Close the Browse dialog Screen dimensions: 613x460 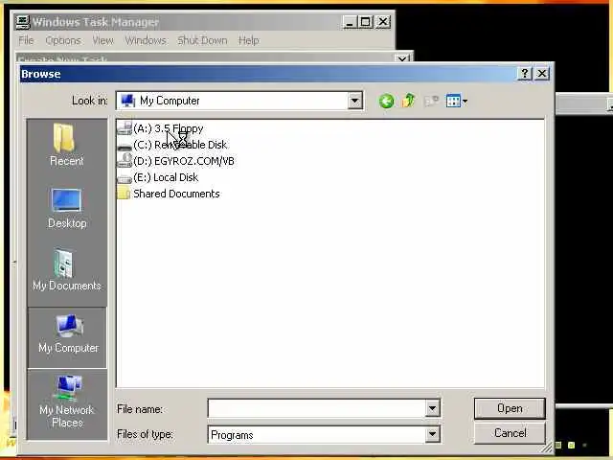point(542,74)
